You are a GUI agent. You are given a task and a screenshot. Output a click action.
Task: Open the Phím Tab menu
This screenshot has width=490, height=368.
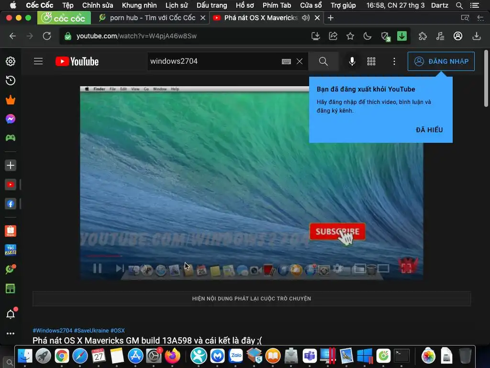[x=277, y=5]
